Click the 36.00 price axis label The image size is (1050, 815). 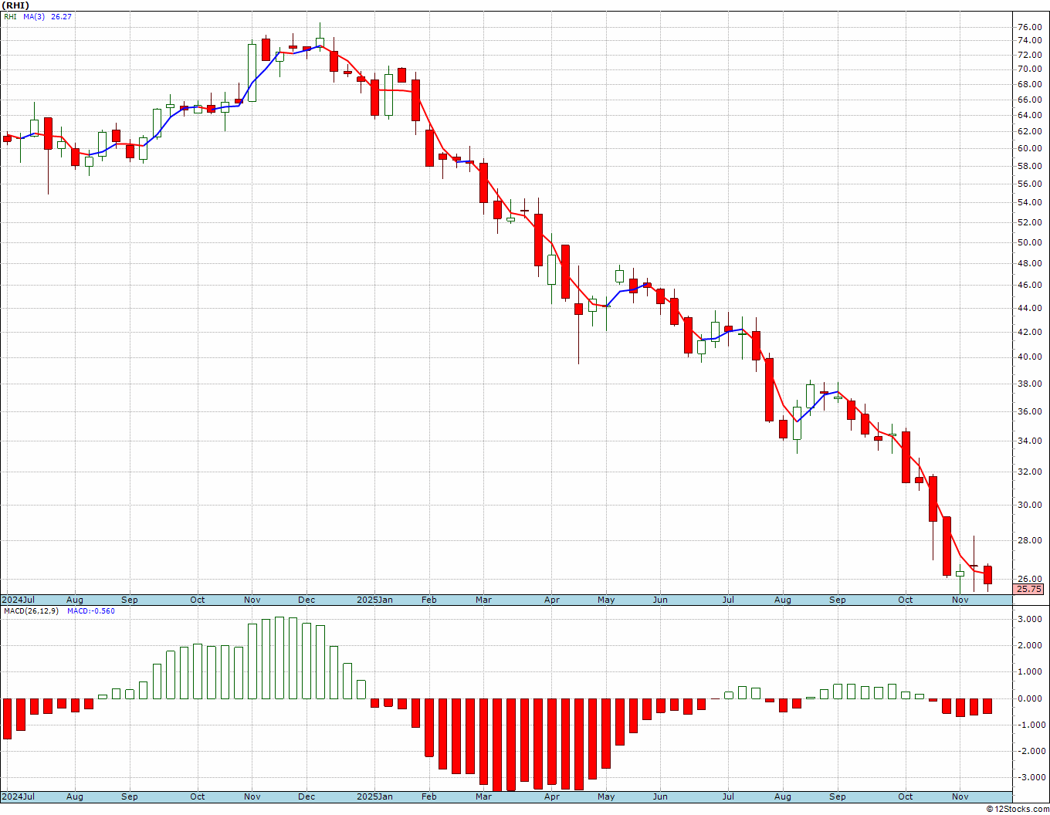click(x=1029, y=411)
